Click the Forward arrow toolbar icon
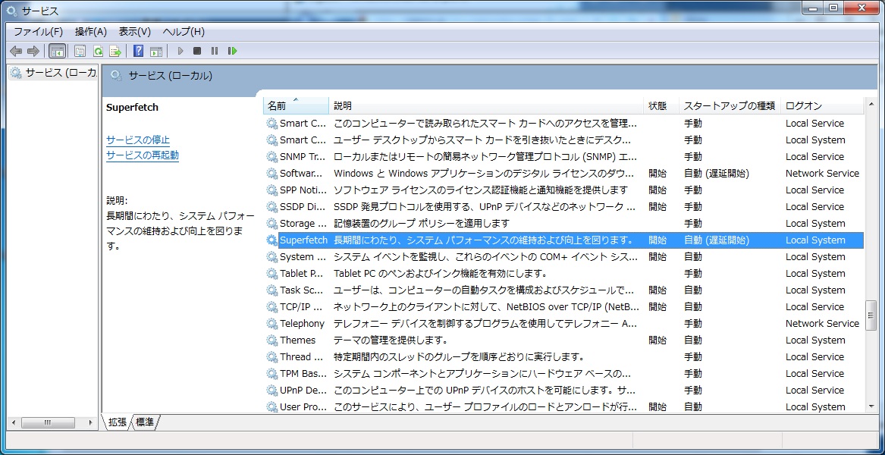885x455 pixels. [33, 51]
